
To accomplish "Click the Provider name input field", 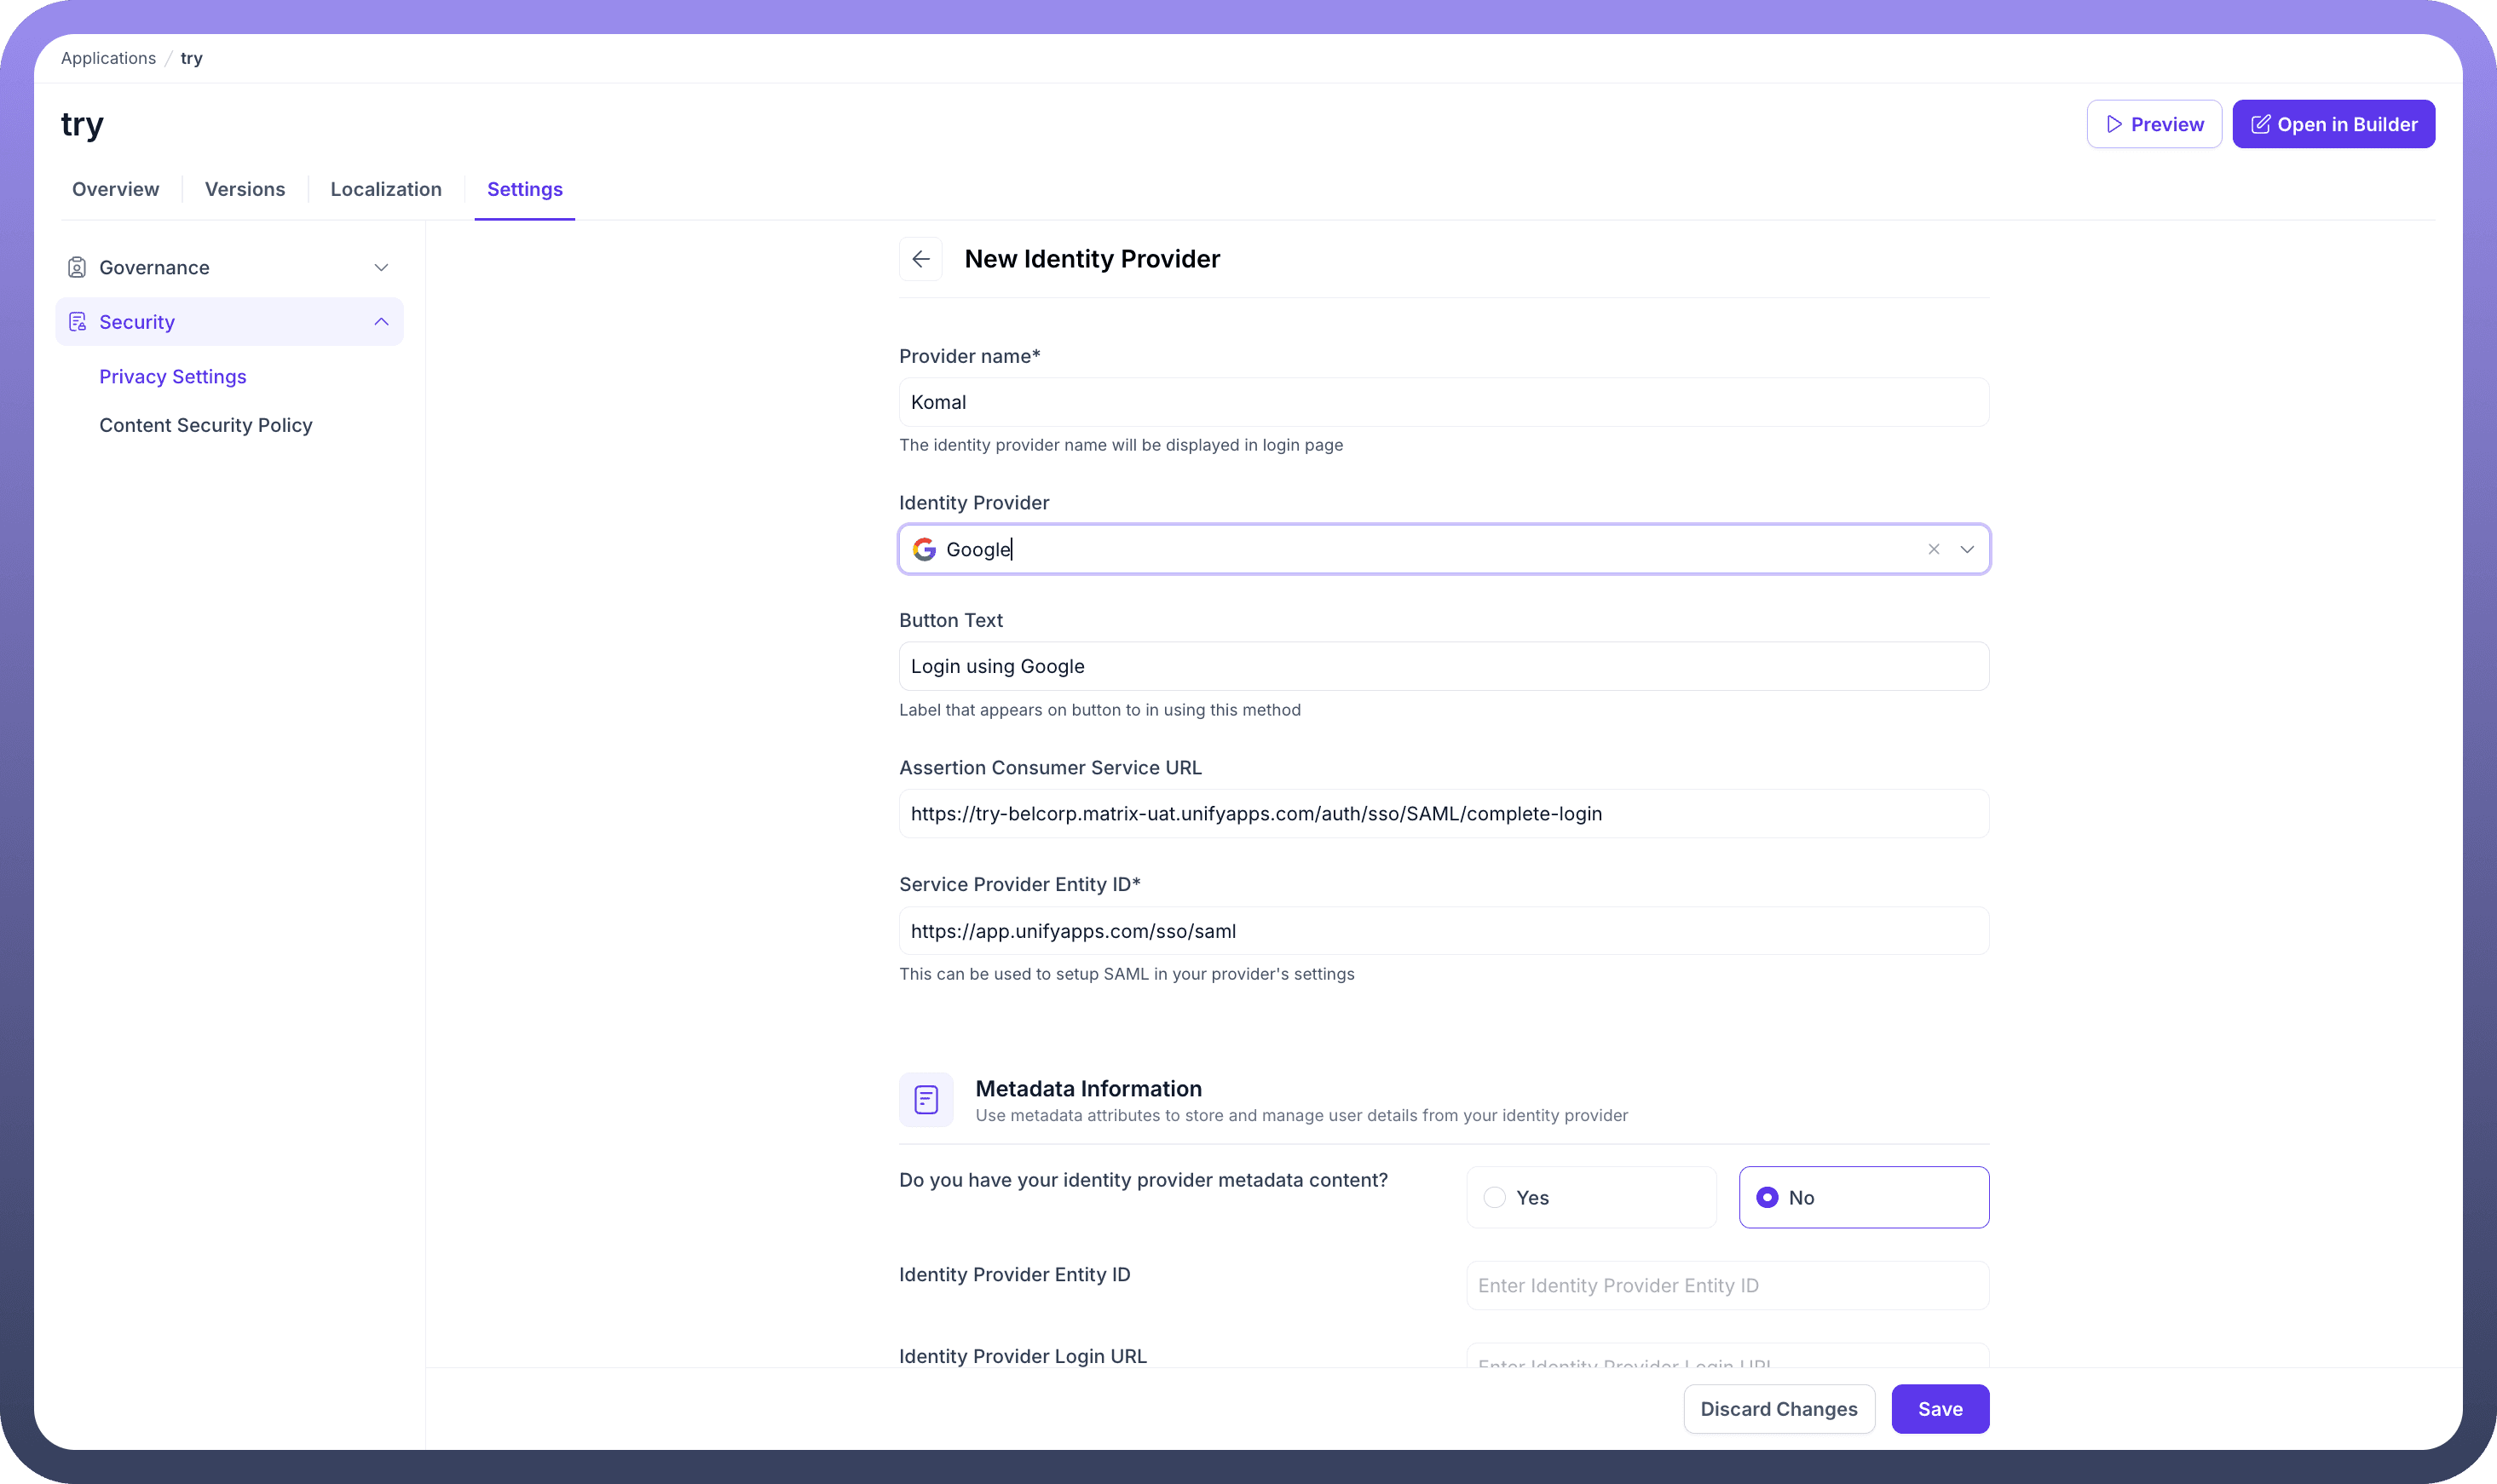I will pyautogui.click(x=1443, y=402).
